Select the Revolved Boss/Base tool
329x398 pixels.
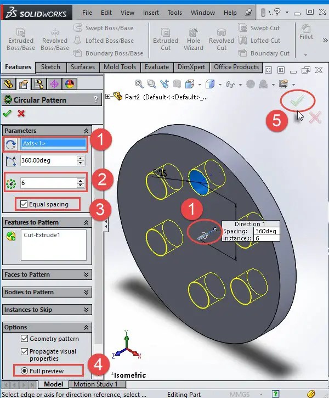tap(55, 40)
